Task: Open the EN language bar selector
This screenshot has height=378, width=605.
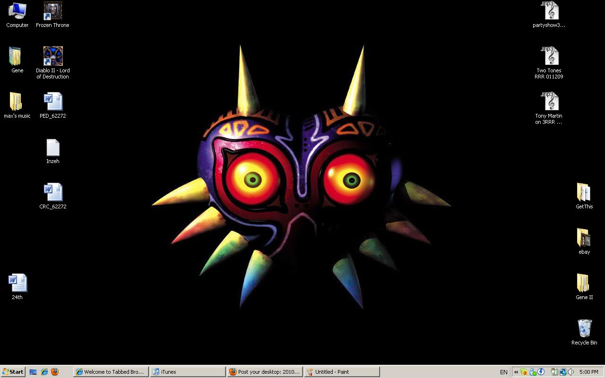Action: tap(504, 372)
